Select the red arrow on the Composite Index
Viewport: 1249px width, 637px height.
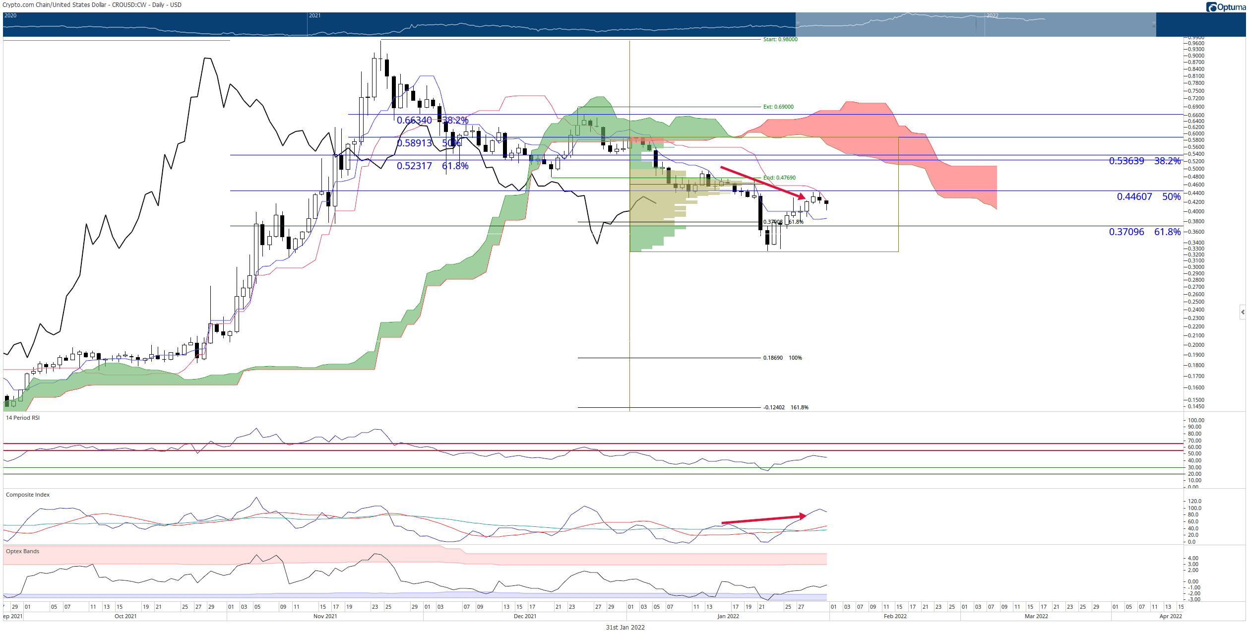(764, 519)
